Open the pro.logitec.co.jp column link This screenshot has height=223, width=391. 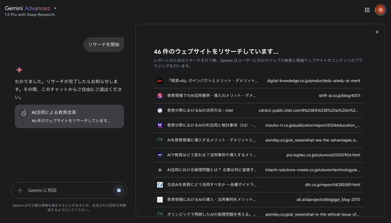323,155
